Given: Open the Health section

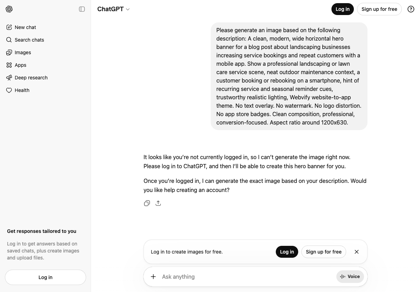Looking at the screenshot, I should click(22, 90).
